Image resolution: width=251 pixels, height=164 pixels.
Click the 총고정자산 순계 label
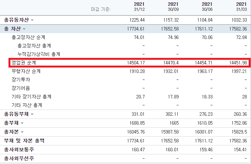28,37
